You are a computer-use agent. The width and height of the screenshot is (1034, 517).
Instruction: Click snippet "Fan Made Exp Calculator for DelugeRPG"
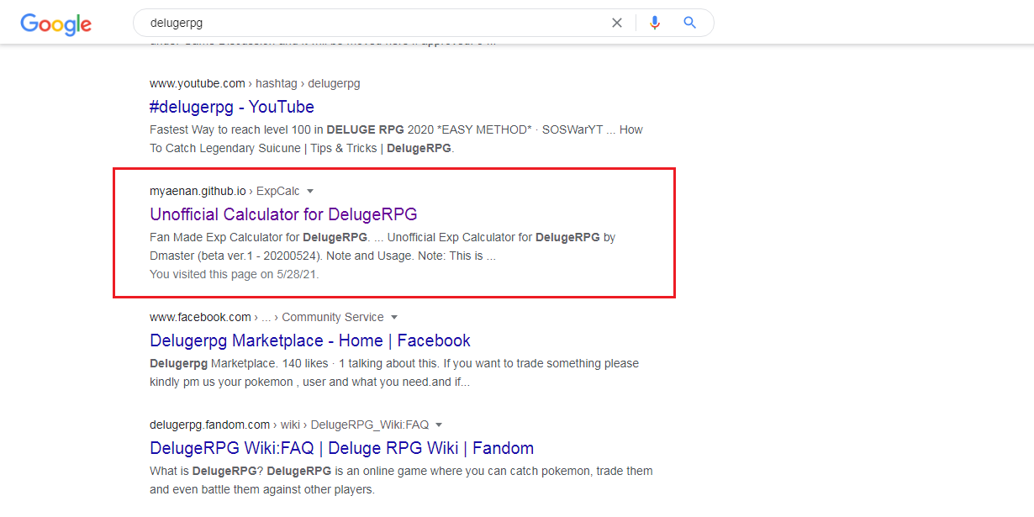click(382, 246)
